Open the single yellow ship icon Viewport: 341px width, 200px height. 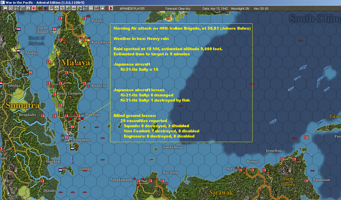[57, 8]
